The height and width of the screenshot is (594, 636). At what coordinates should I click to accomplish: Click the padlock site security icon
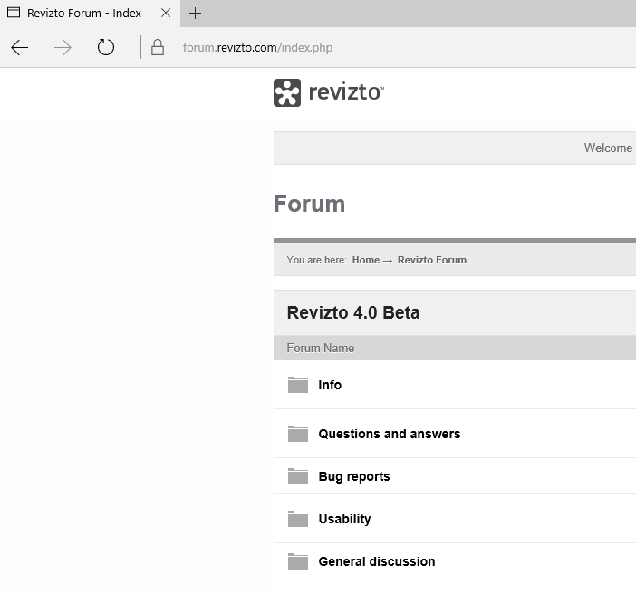click(x=158, y=48)
